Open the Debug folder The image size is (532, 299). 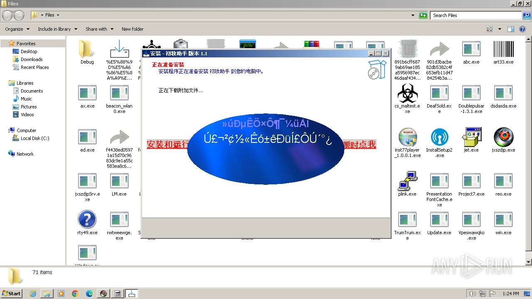coord(87,49)
